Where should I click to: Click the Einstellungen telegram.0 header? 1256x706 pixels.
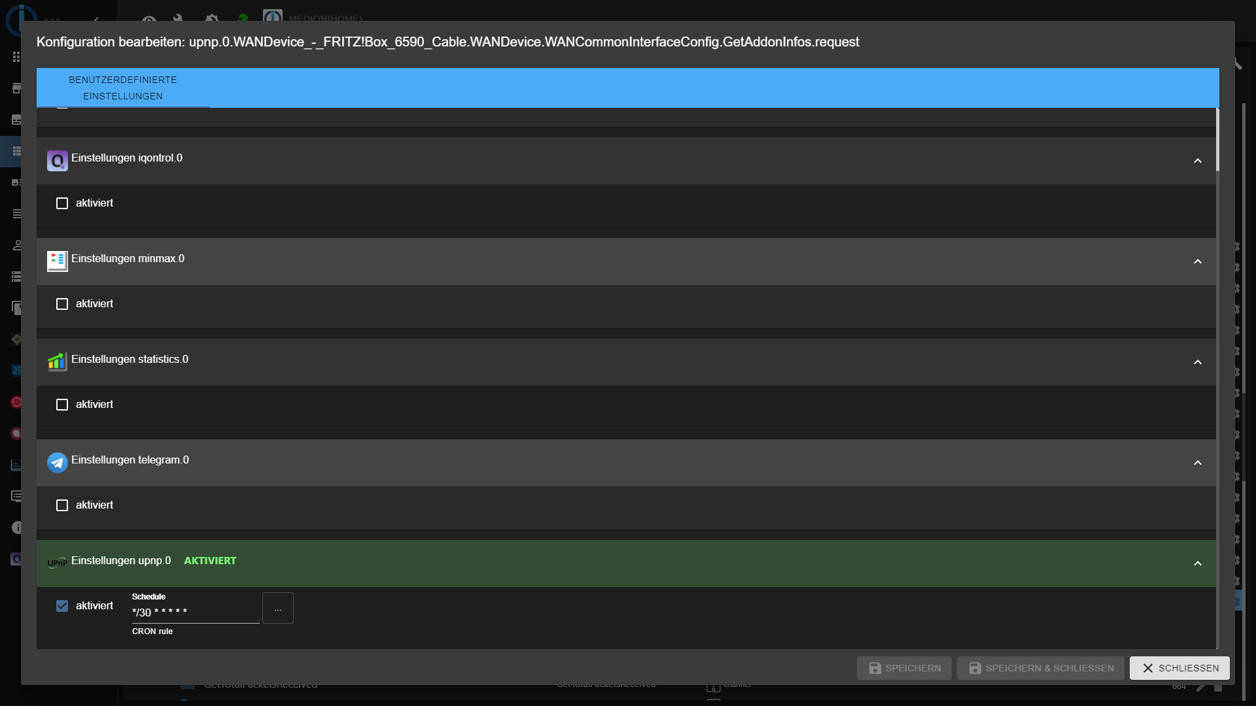[130, 460]
